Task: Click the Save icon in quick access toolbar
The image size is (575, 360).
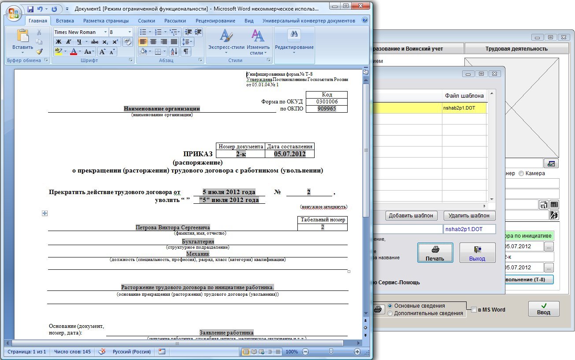Action: click(x=31, y=9)
